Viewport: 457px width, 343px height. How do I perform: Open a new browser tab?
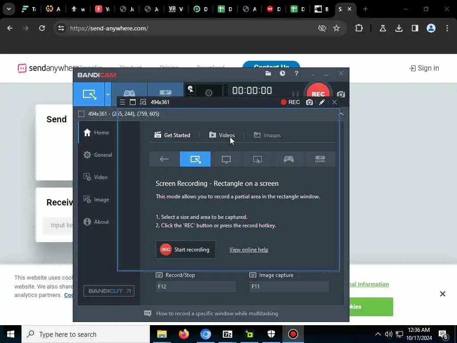(365, 9)
